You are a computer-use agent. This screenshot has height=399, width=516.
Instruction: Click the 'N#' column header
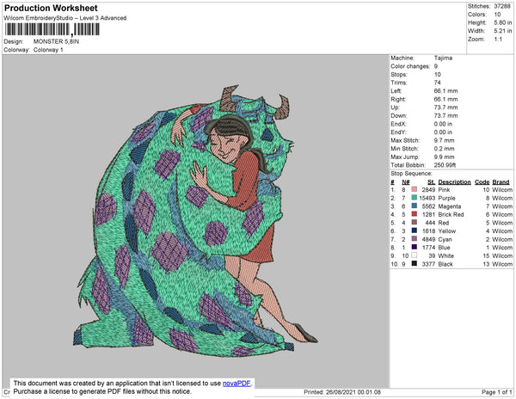[405, 182]
